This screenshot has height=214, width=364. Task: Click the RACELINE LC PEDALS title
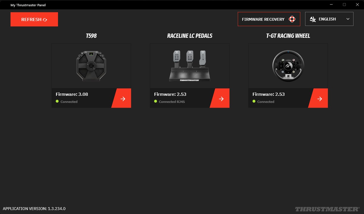(x=190, y=36)
